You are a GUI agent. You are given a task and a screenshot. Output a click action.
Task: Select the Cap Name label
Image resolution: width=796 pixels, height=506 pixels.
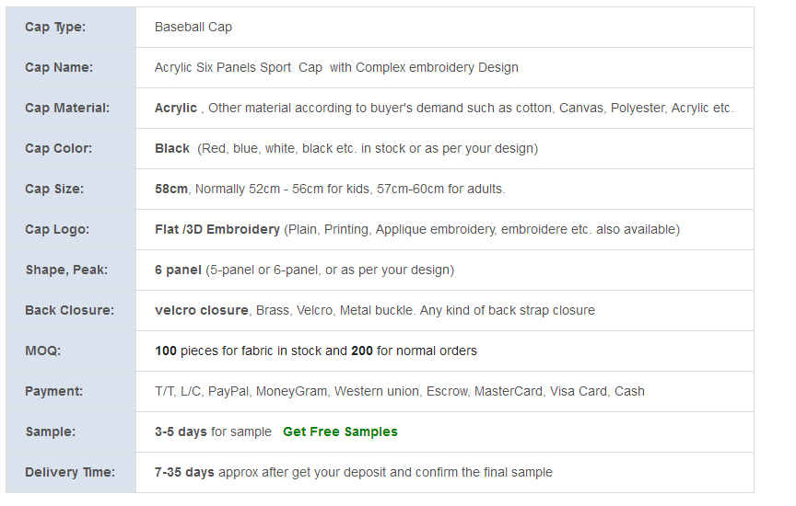click(59, 67)
